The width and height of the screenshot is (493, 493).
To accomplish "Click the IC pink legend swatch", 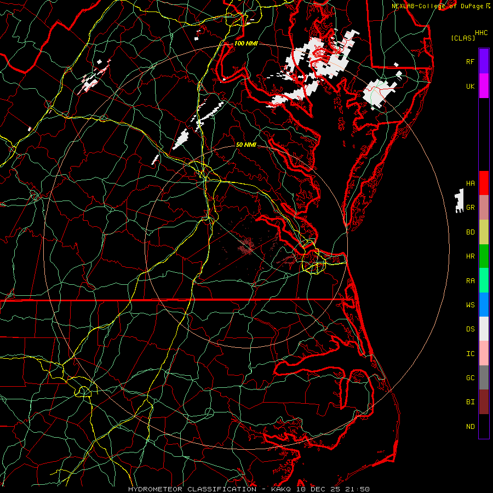I will pyautogui.click(x=484, y=353).
